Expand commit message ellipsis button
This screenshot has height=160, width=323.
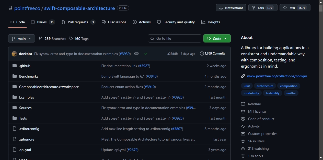pos(136,54)
